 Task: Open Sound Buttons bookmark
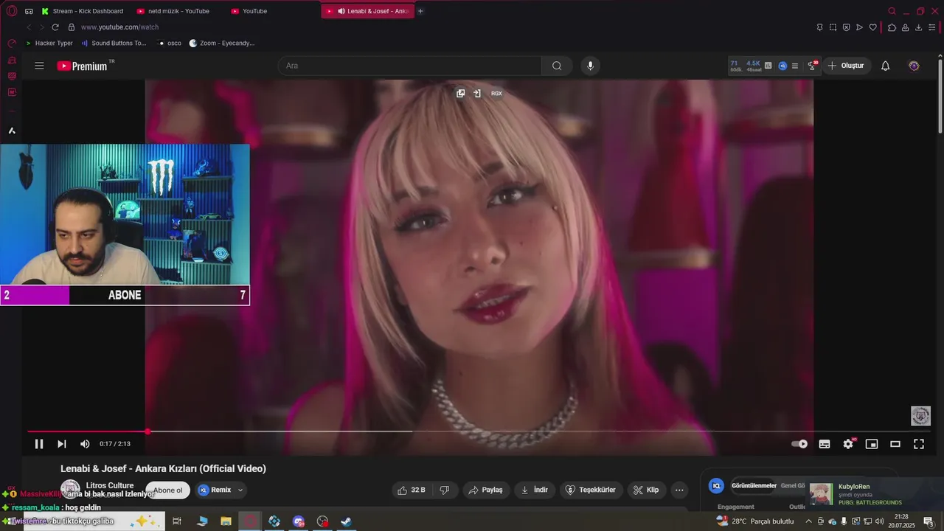[114, 44]
